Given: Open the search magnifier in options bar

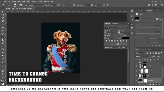Looking at the screenshot, I should point(153,5).
